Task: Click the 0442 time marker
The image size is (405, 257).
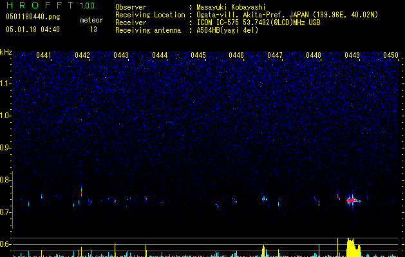Action: pos(82,55)
